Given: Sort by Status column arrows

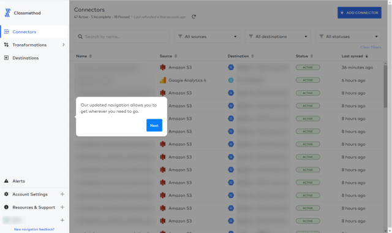Looking at the screenshot, I should 312,56.
